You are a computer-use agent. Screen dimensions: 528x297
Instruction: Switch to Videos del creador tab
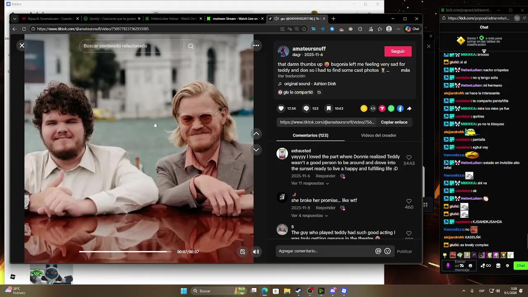click(379, 135)
